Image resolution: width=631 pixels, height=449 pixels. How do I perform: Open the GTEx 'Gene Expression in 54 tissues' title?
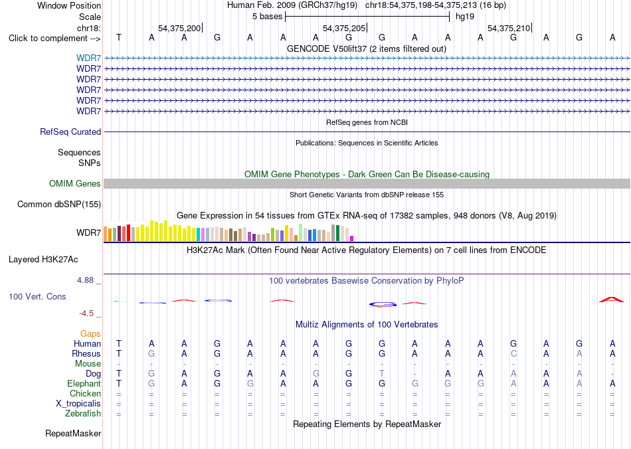(367, 216)
